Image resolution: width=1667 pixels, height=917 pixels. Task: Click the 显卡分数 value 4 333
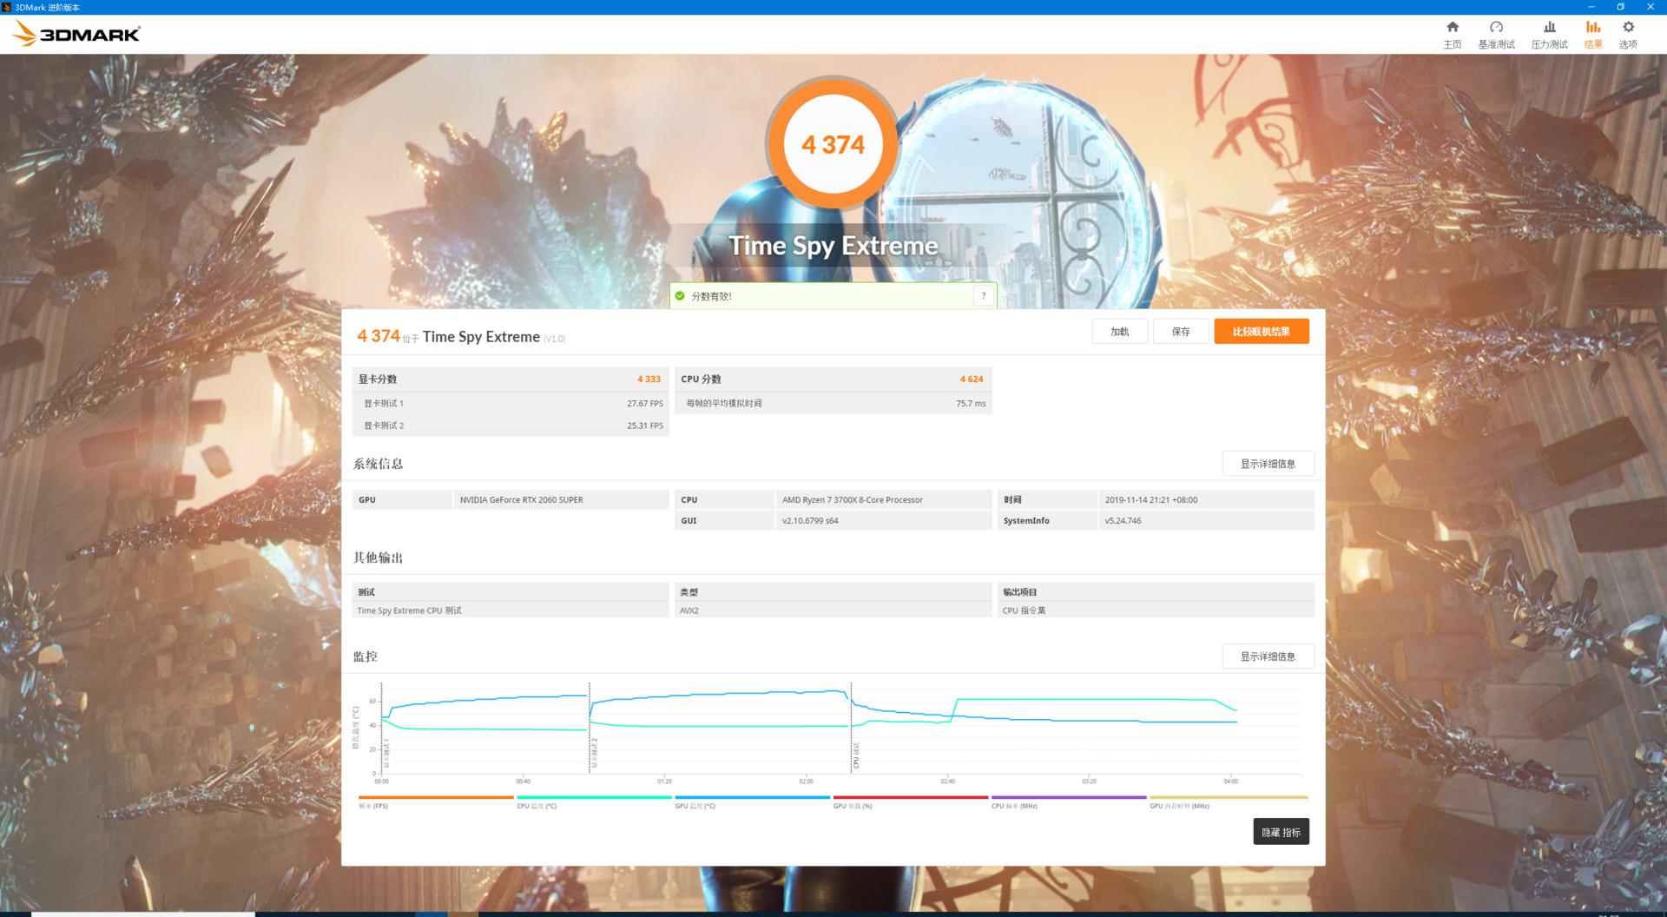pyautogui.click(x=649, y=379)
